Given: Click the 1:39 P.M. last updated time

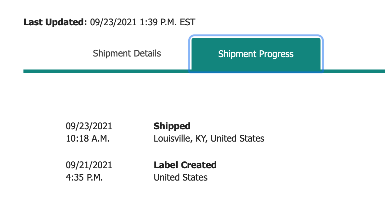Looking at the screenshot, I should pos(158,22).
